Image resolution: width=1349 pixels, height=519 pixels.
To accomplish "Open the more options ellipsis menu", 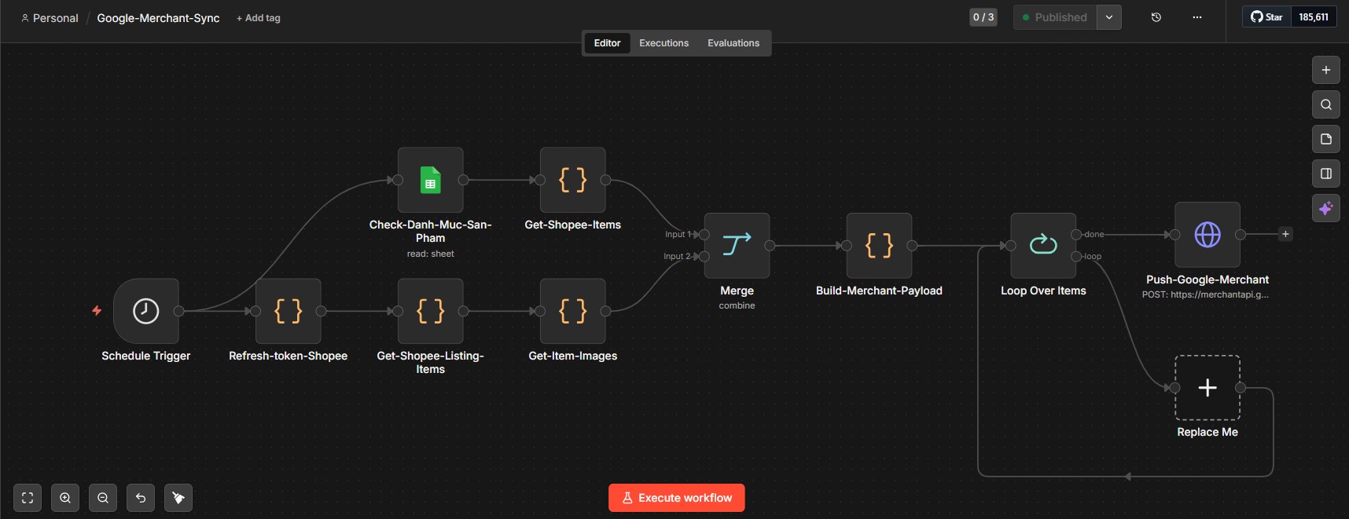I will (x=1197, y=17).
